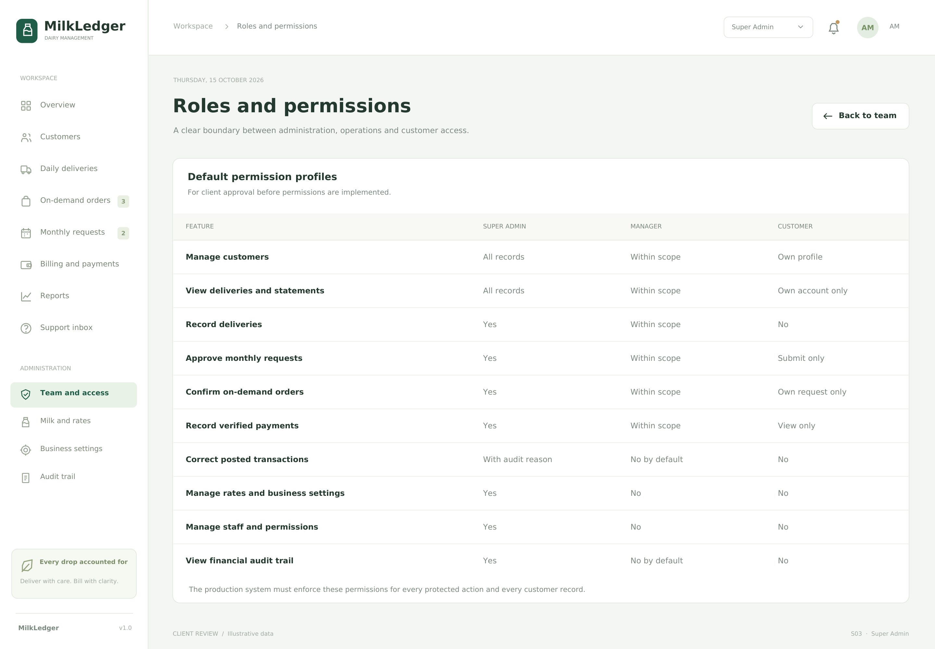Click the Roles and permissions breadcrumb
This screenshot has width=935, height=649.
coord(277,26)
